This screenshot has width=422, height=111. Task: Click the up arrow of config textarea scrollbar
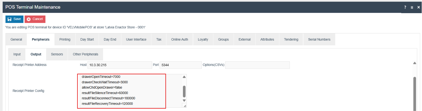[184, 77]
